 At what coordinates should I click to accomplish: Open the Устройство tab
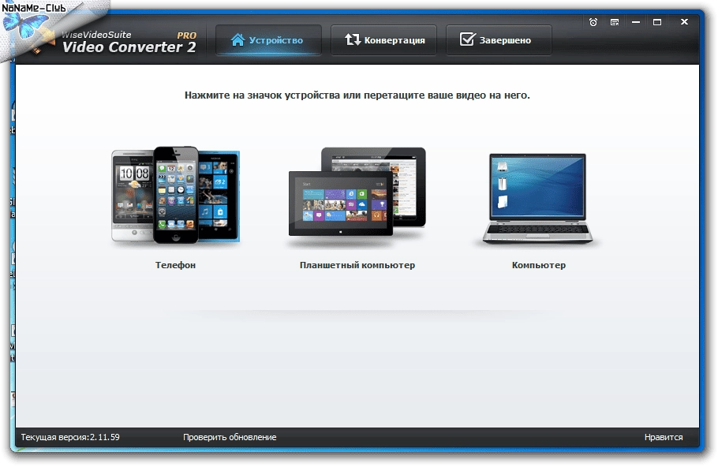coord(269,40)
